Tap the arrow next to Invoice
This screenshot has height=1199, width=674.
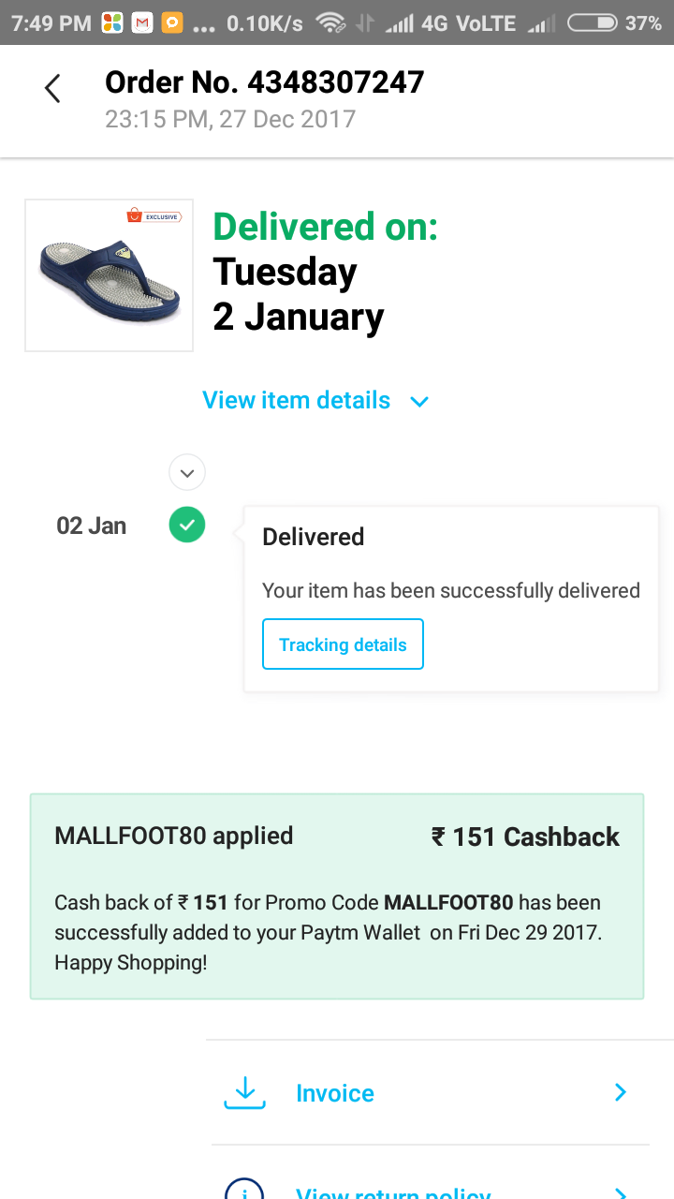[620, 1092]
